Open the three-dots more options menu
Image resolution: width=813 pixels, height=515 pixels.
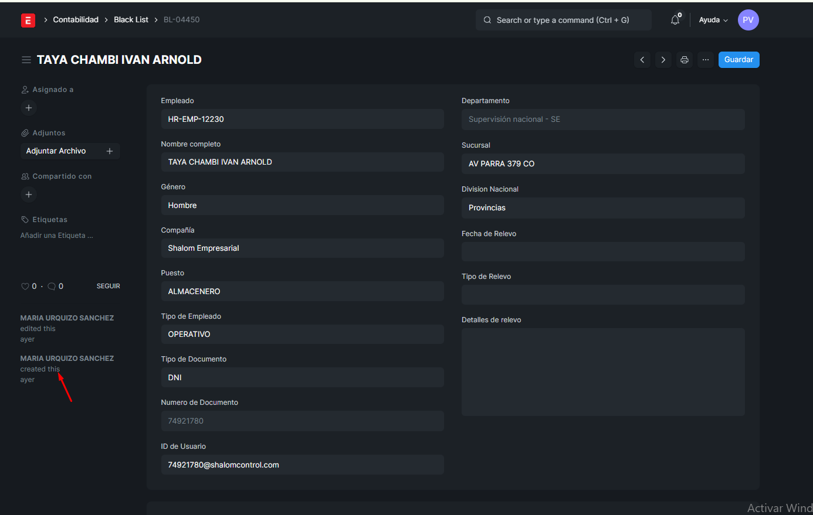click(x=706, y=60)
